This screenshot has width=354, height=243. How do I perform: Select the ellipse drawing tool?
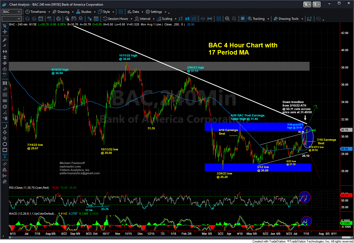[x=5, y=144]
